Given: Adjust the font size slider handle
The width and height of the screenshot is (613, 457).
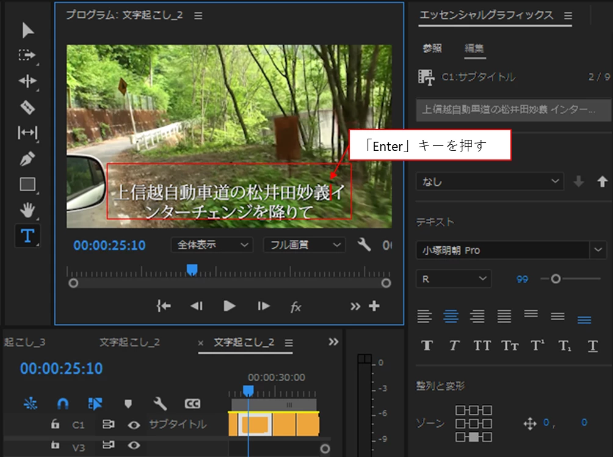Looking at the screenshot, I should pyautogui.click(x=556, y=279).
